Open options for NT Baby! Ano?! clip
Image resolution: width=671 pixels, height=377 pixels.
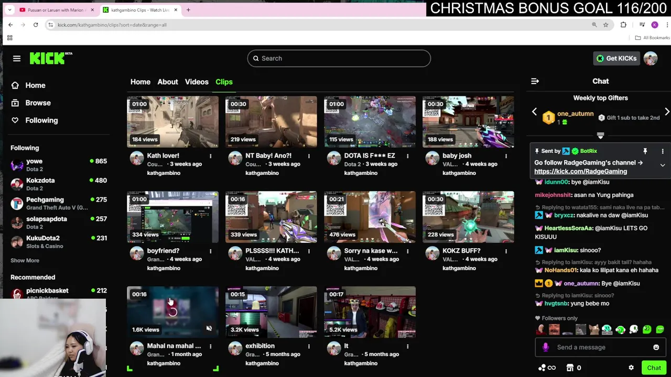tap(309, 156)
